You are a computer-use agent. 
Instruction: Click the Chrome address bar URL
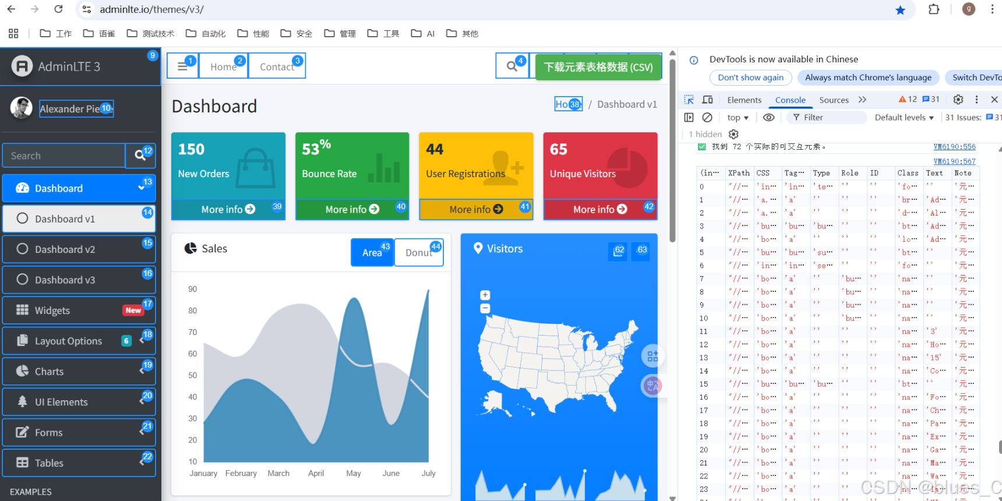(151, 9)
